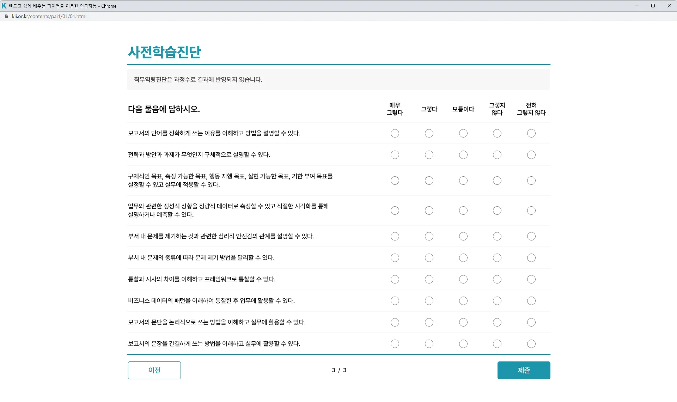Select '그렇다' for 전략과 방안과 과제 question
The image size is (677, 402).
[429, 155]
